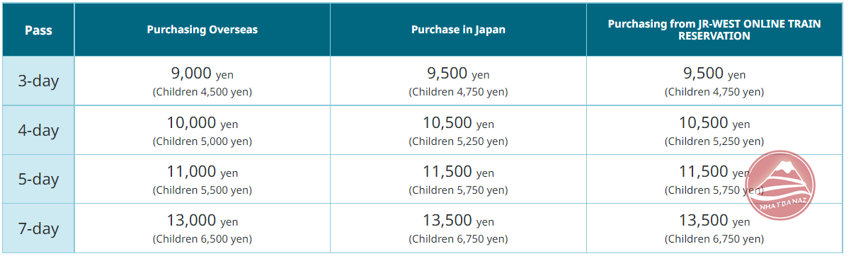Click Children 4,500 yen under Purchasing Overseas
The image size is (851, 256).
(202, 92)
